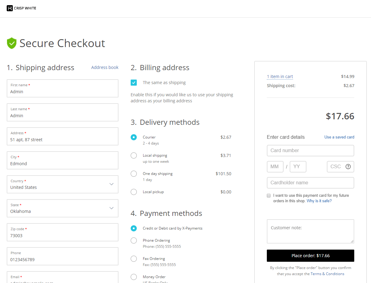Select One day shipping option

pyautogui.click(x=134, y=174)
